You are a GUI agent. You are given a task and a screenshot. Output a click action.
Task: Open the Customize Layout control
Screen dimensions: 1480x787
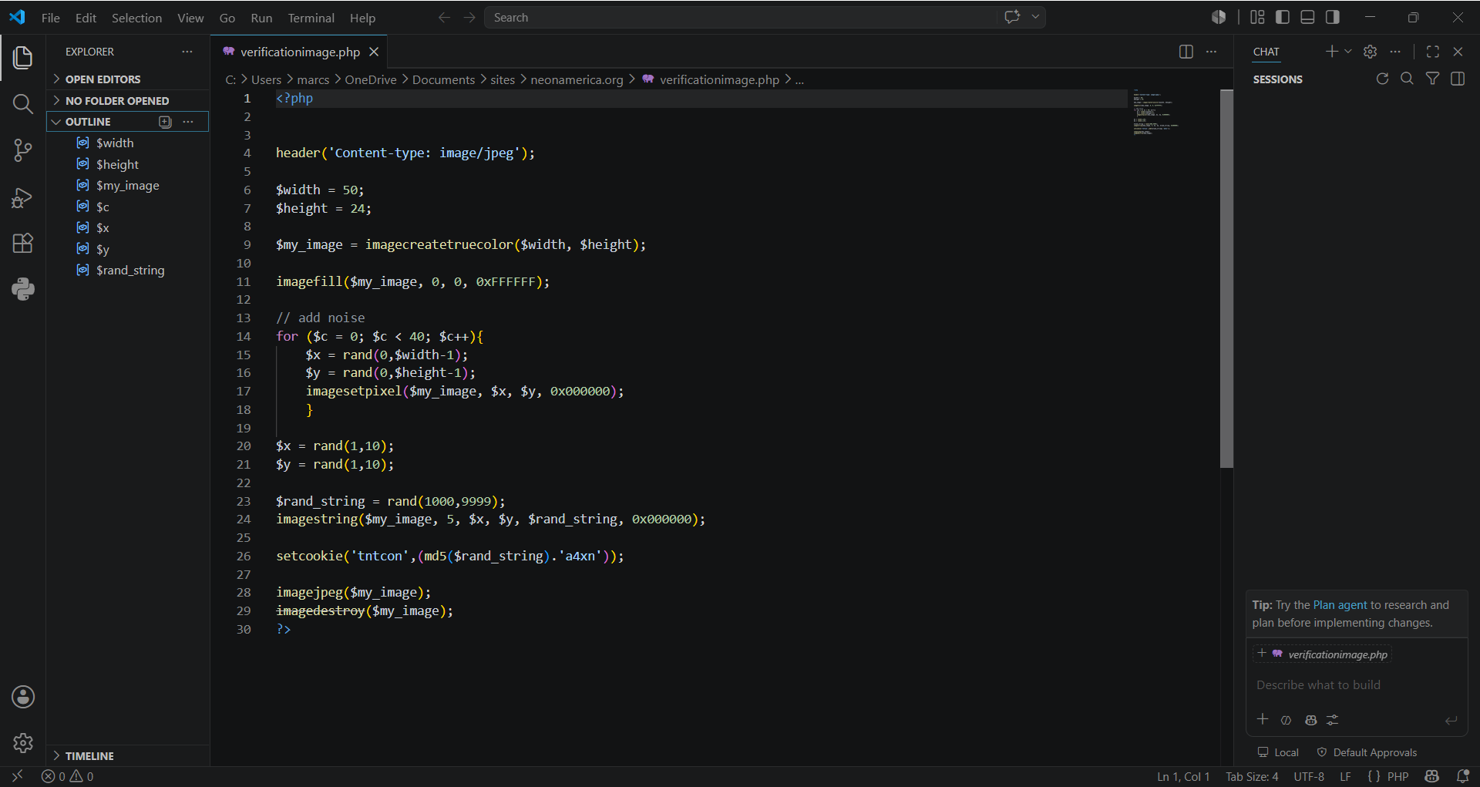pyautogui.click(x=1257, y=17)
